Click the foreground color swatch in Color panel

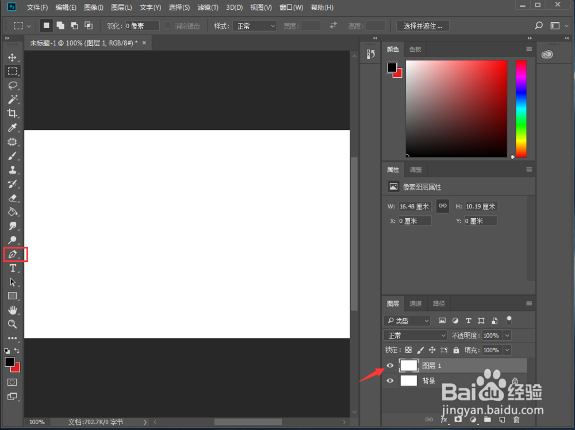pyautogui.click(x=392, y=67)
